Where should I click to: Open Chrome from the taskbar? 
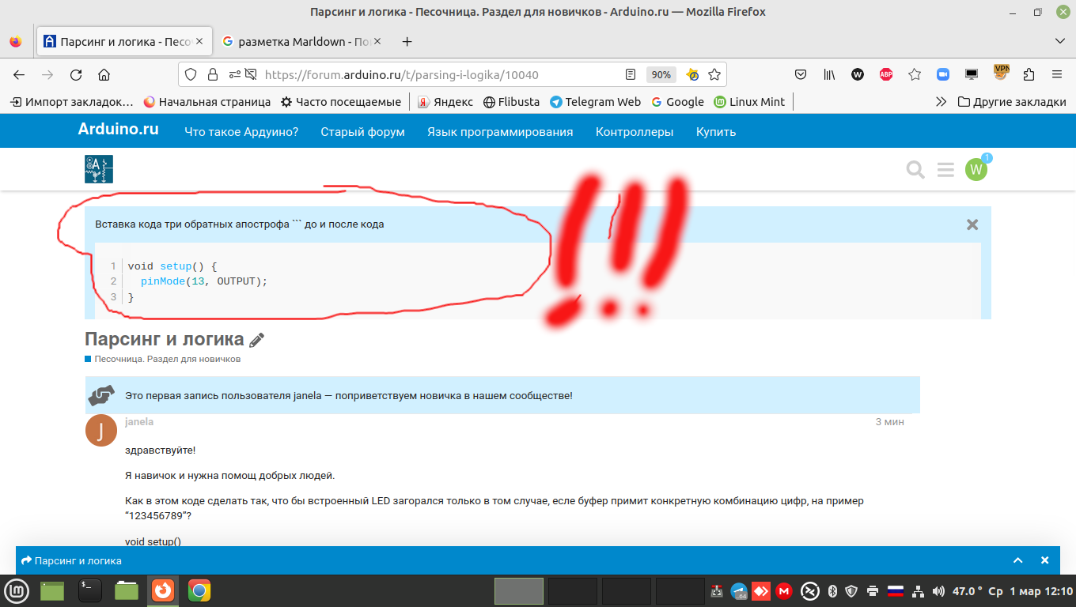199,590
